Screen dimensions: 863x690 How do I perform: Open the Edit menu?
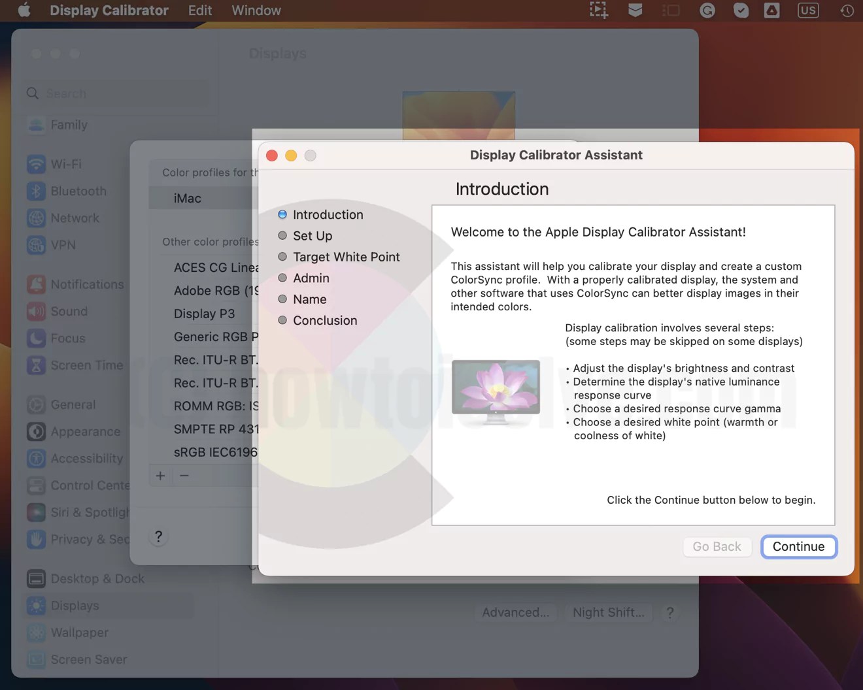[199, 10]
